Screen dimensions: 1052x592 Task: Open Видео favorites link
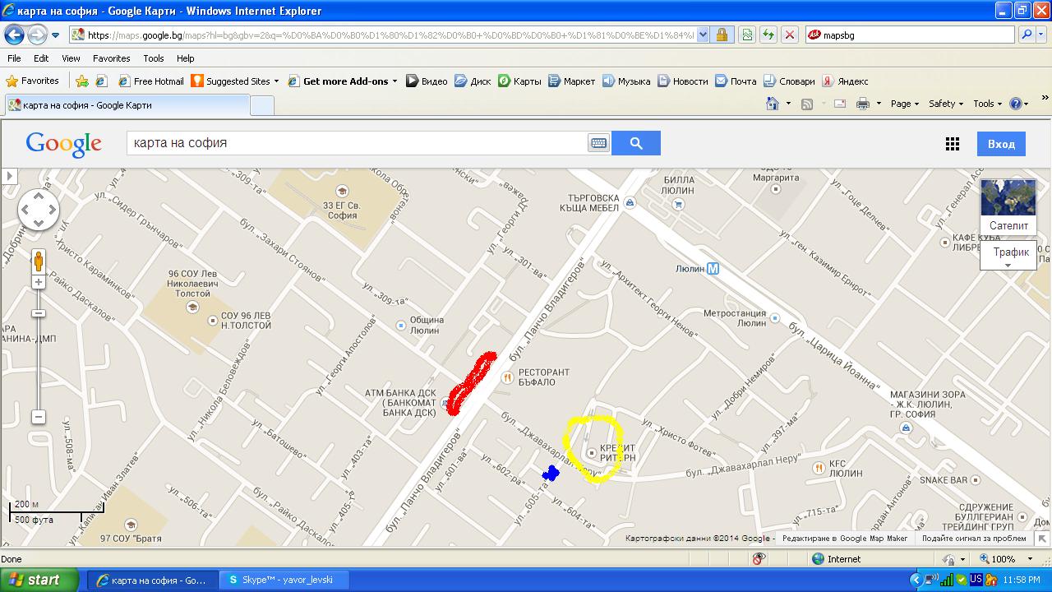427,81
